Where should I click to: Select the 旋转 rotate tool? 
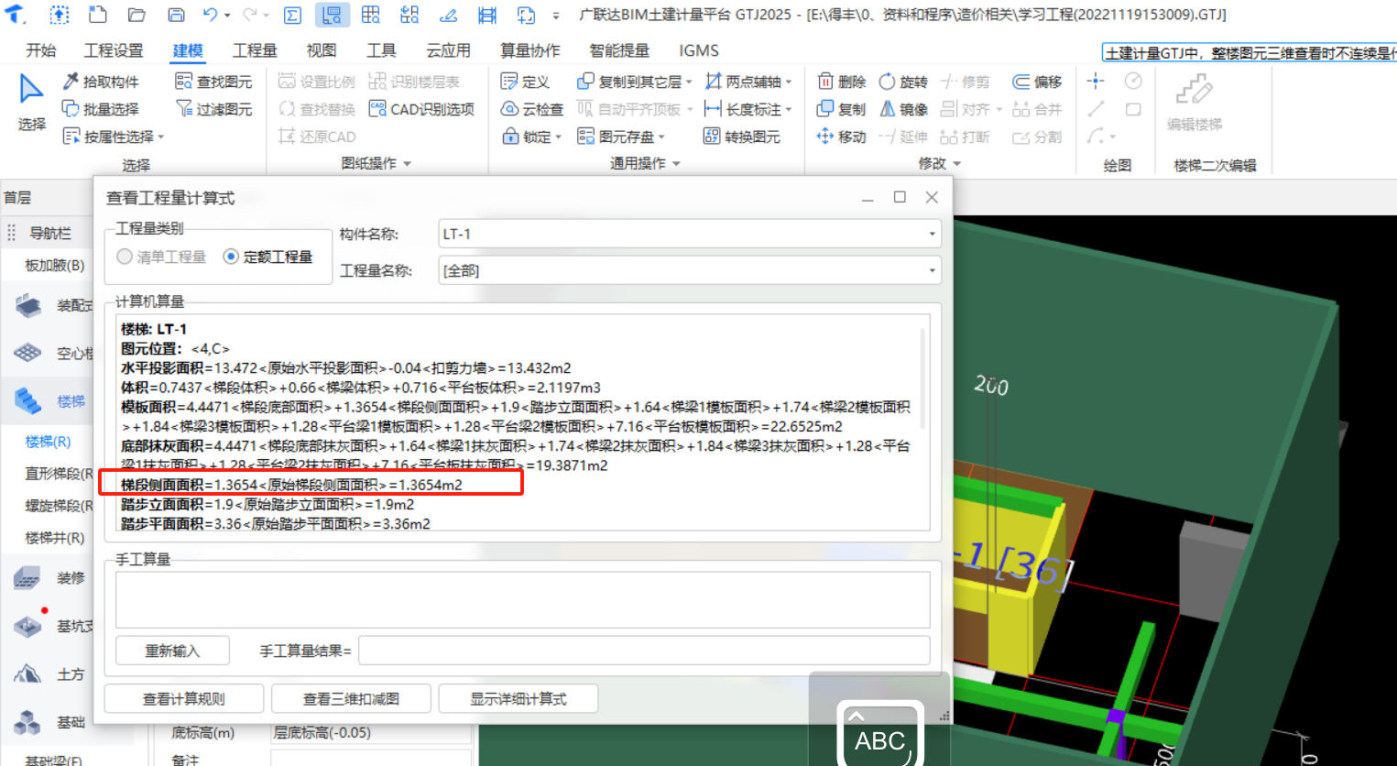pyautogui.click(x=903, y=82)
